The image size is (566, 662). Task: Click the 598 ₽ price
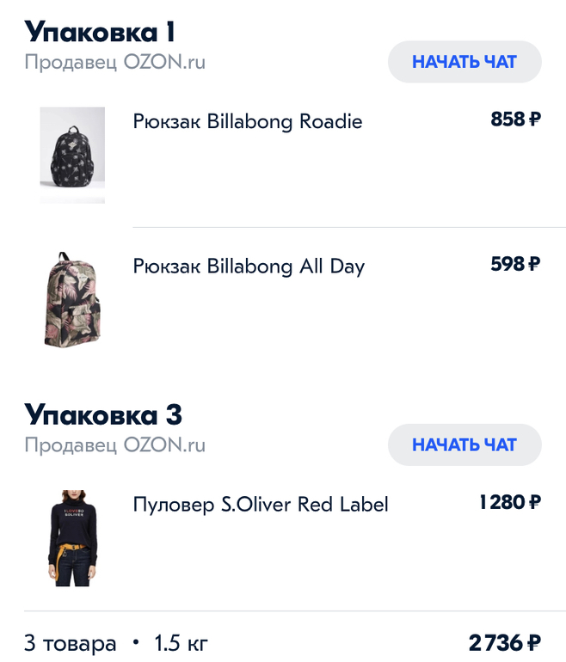pos(515,264)
